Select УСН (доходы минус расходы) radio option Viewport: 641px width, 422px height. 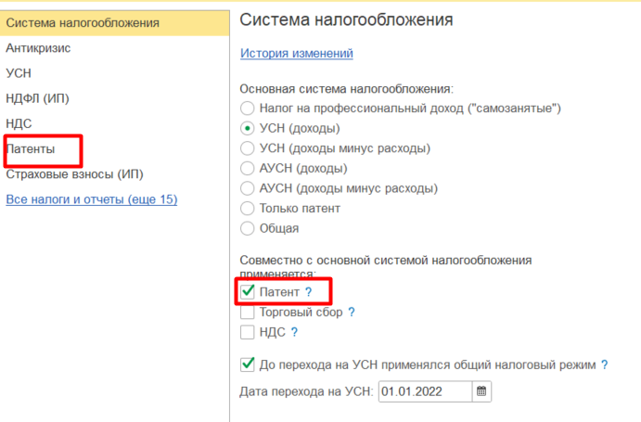[248, 148]
